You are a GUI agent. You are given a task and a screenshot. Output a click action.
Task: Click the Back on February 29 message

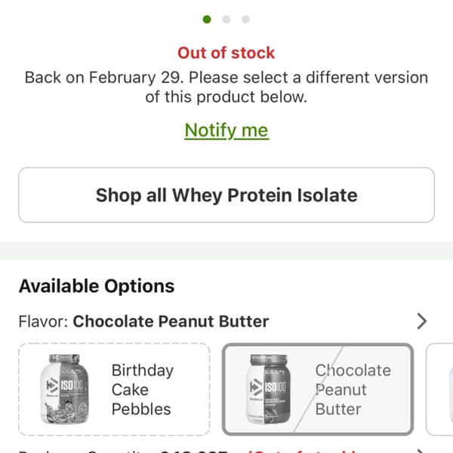[226, 87]
